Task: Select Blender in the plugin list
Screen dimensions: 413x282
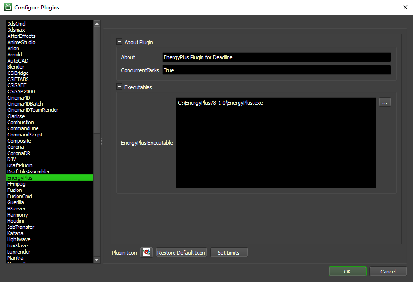Action: pyautogui.click(x=16, y=67)
